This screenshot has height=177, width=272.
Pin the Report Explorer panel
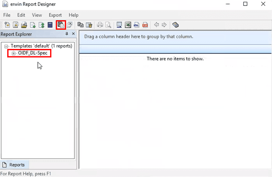[67, 34]
